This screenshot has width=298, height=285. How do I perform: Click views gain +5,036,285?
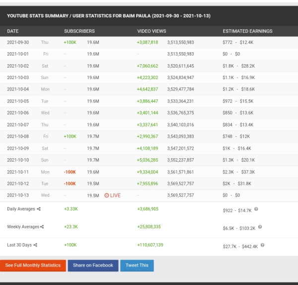[x=148, y=160]
